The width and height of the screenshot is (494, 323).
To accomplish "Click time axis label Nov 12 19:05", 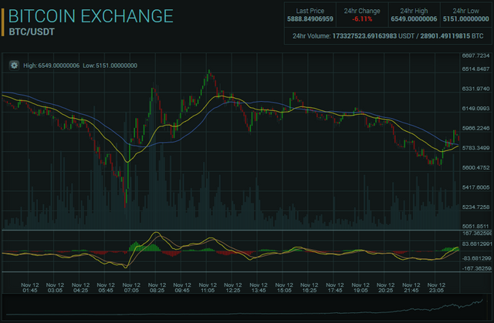I will pyautogui.click(x=360, y=288).
